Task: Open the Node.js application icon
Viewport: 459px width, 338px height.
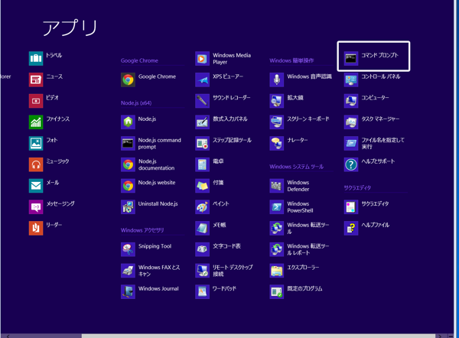Action: [128, 122]
